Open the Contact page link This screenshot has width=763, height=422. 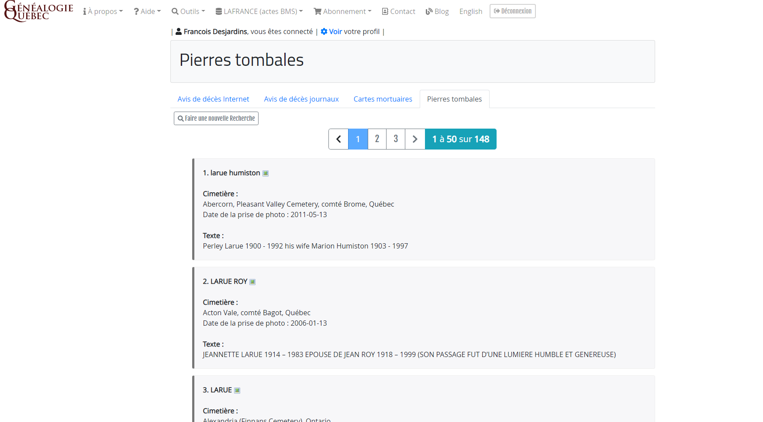coord(399,11)
